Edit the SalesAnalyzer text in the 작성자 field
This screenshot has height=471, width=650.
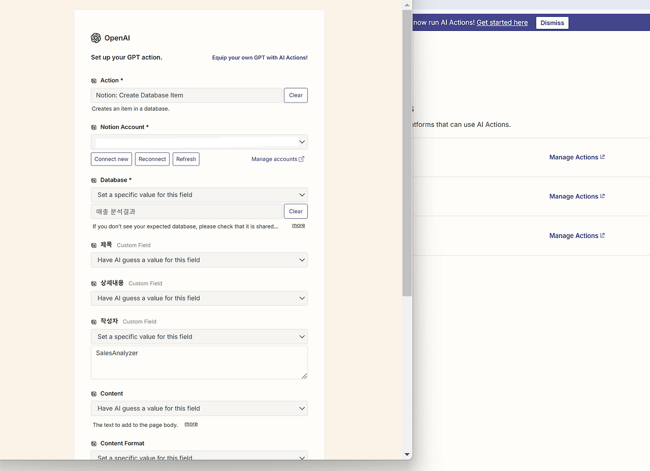click(x=199, y=362)
